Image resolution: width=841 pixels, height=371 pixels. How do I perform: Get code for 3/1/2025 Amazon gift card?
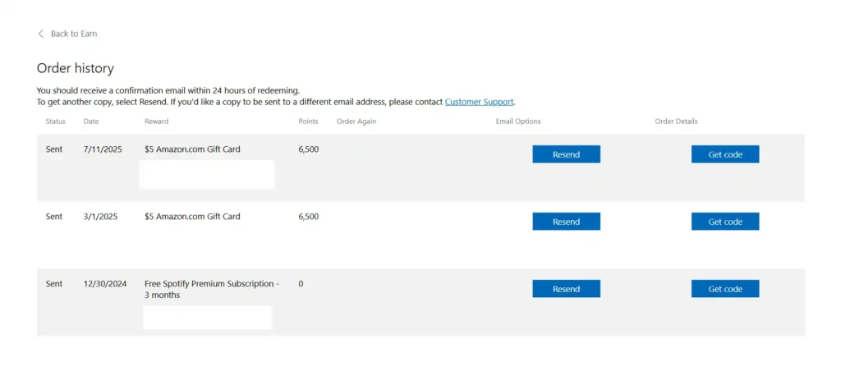[725, 222]
